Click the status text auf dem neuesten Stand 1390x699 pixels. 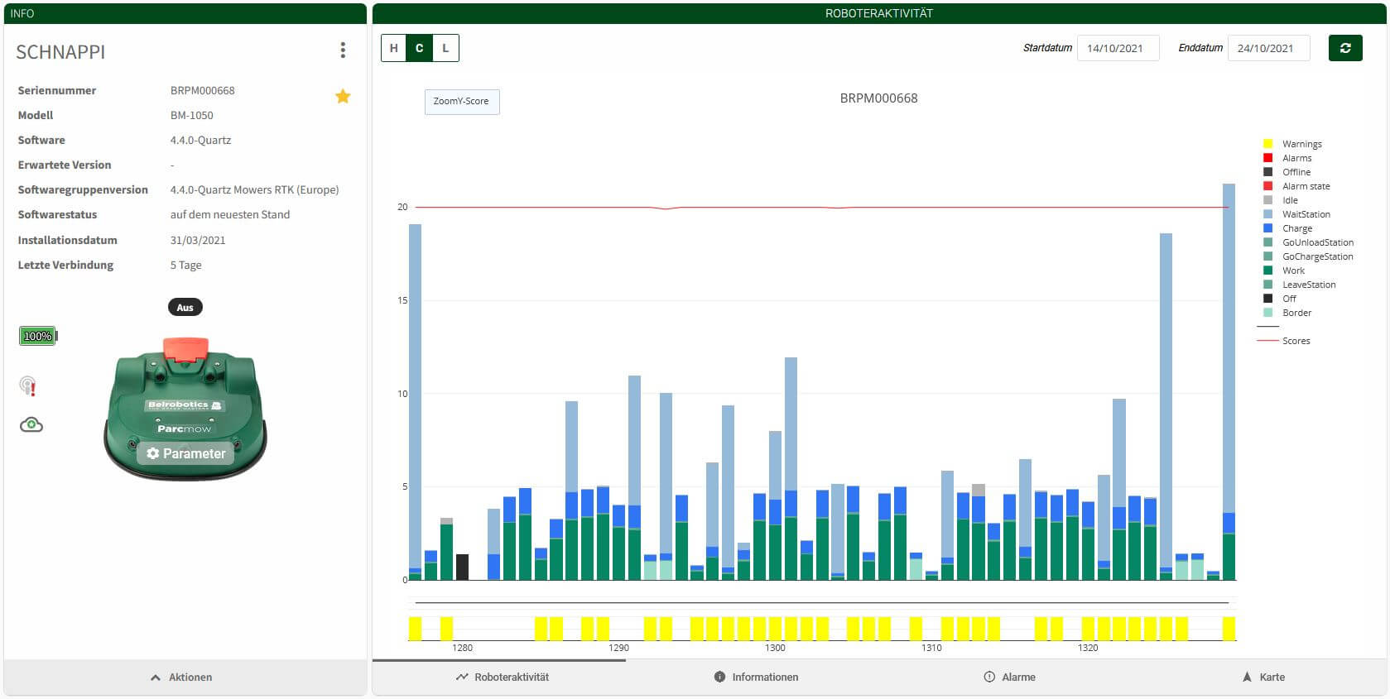pyautogui.click(x=230, y=215)
